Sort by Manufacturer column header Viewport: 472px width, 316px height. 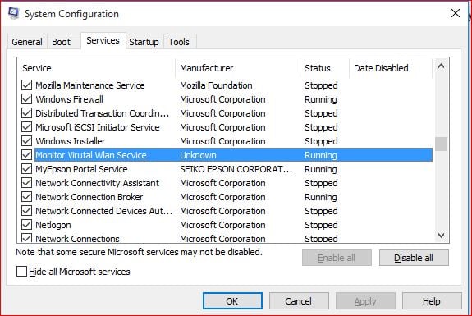point(237,68)
